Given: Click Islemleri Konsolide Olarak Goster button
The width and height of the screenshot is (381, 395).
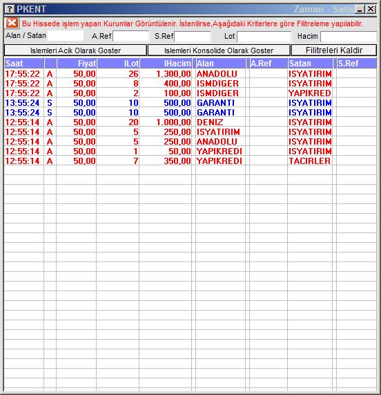Looking at the screenshot, I should pyautogui.click(x=219, y=50).
